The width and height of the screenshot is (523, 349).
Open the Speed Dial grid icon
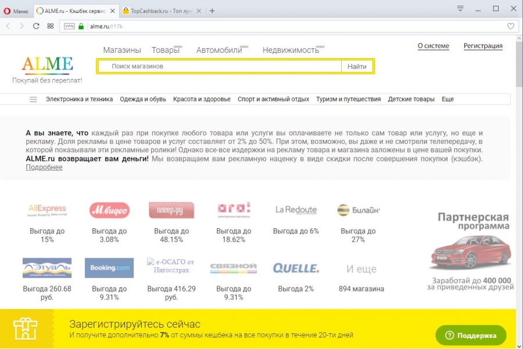point(51,26)
